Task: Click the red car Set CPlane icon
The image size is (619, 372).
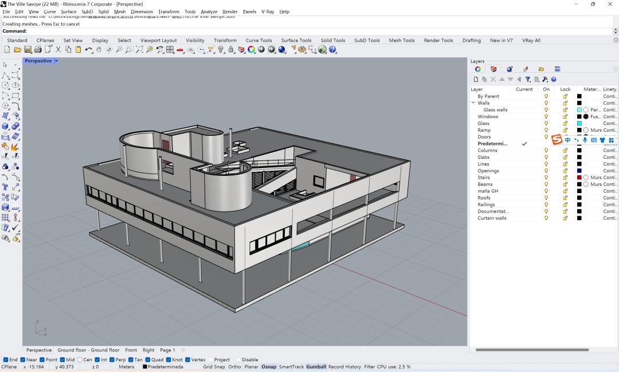Action: click(181, 49)
